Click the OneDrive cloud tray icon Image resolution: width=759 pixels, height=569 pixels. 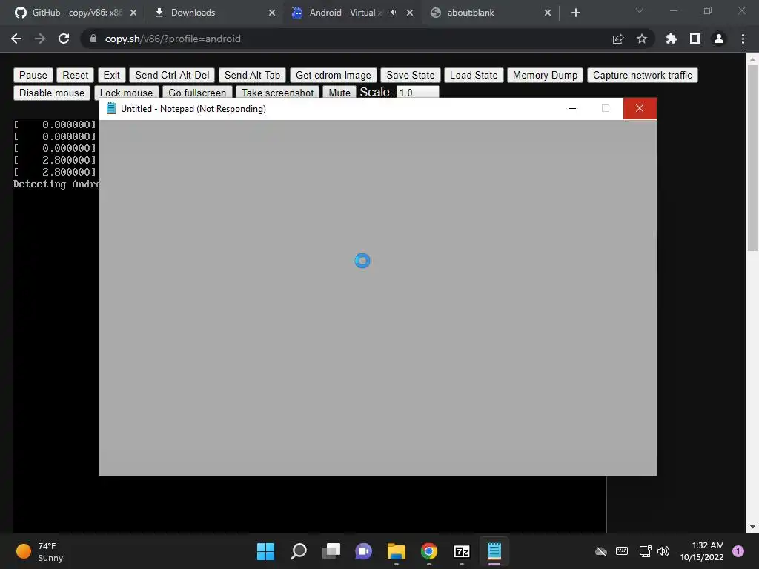coord(601,551)
